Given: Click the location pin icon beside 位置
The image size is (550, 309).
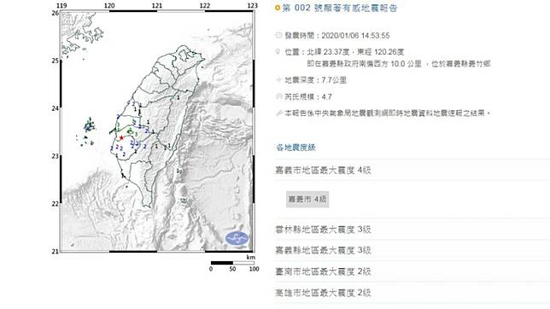Looking at the screenshot, I should click(x=278, y=52).
